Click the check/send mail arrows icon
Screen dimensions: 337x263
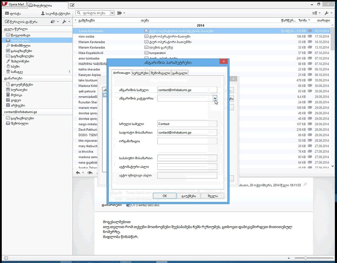(x=53, y=22)
